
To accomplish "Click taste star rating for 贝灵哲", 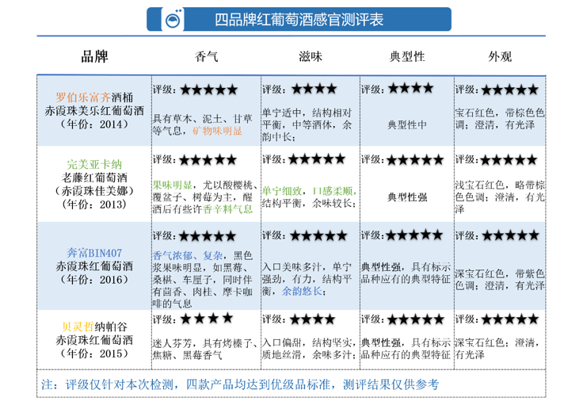I will point(313,319).
